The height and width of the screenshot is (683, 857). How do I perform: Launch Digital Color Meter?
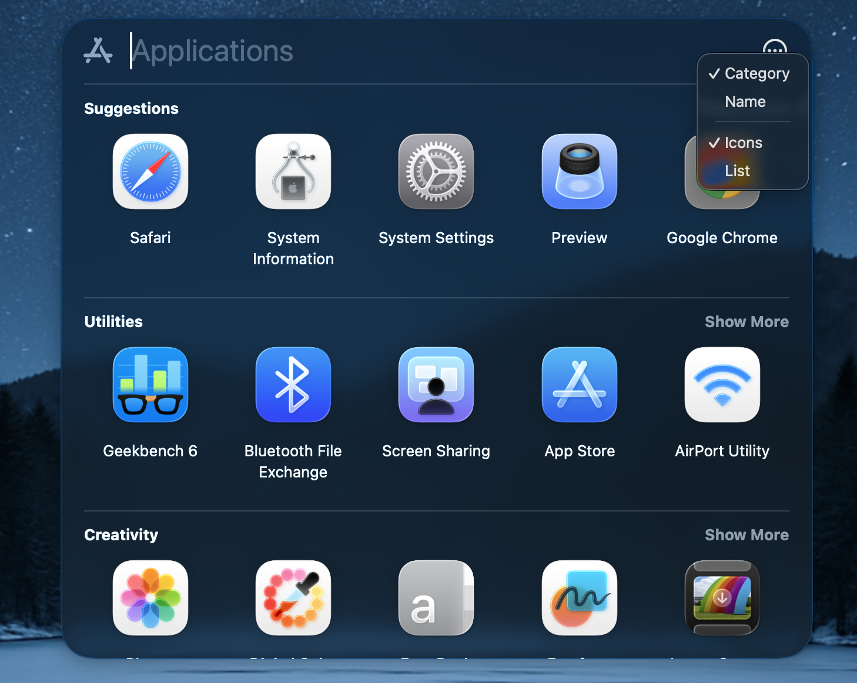pos(293,598)
